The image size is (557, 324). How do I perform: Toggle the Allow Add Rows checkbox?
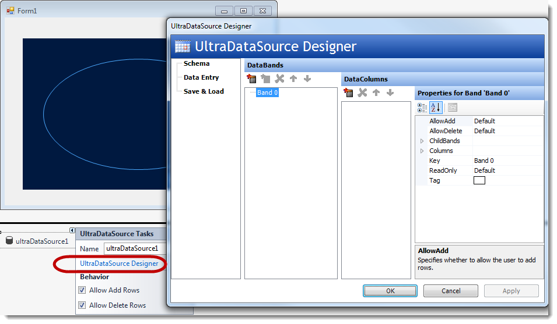click(x=82, y=290)
